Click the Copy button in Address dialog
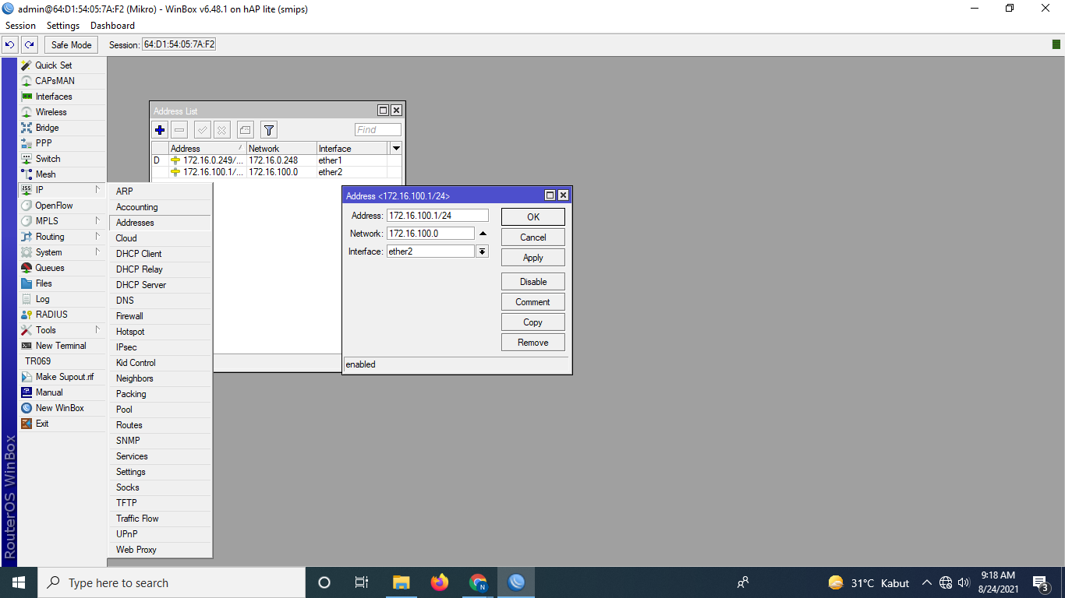The width and height of the screenshot is (1065, 598). click(x=533, y=322)
